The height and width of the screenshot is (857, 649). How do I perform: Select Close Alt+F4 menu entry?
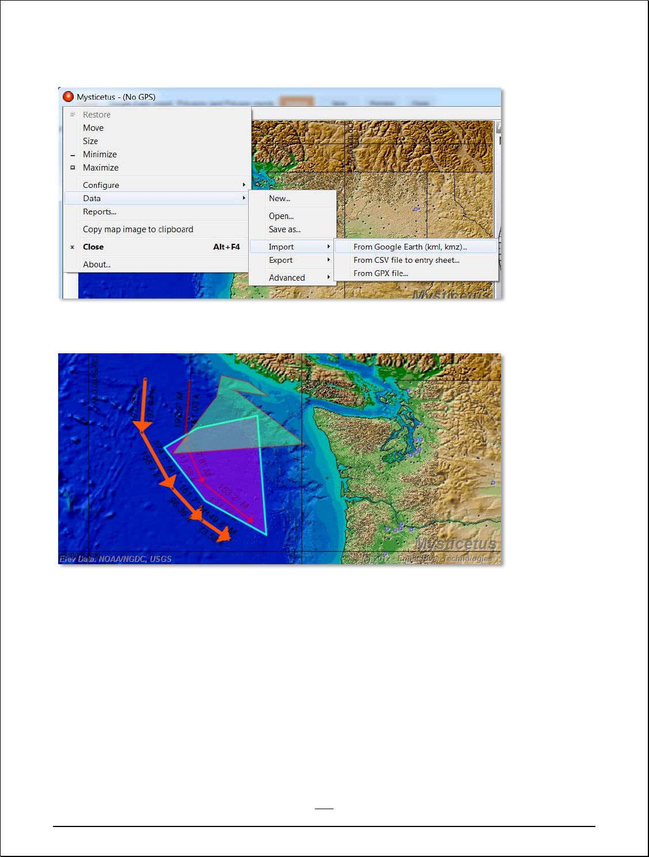pos(157,247)
